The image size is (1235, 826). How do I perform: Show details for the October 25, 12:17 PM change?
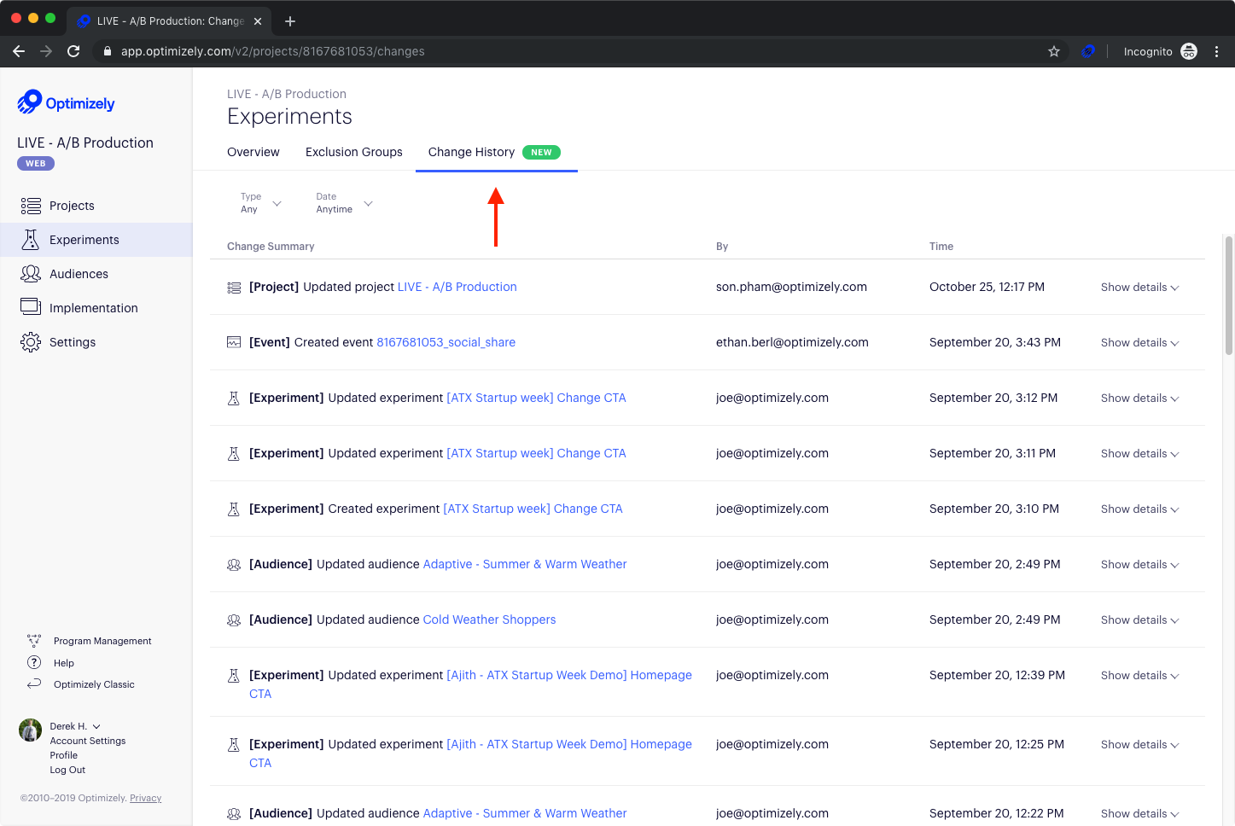click(1139, 288)
